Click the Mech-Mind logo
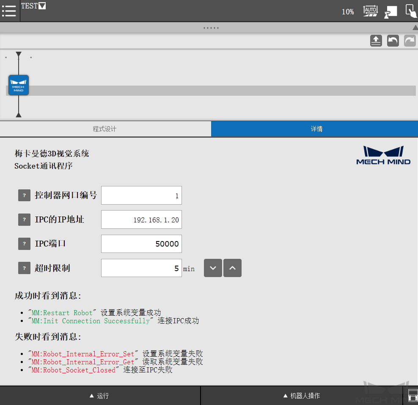Image resolution: width=418 pixels, height=405 pixels. [383, 155]
